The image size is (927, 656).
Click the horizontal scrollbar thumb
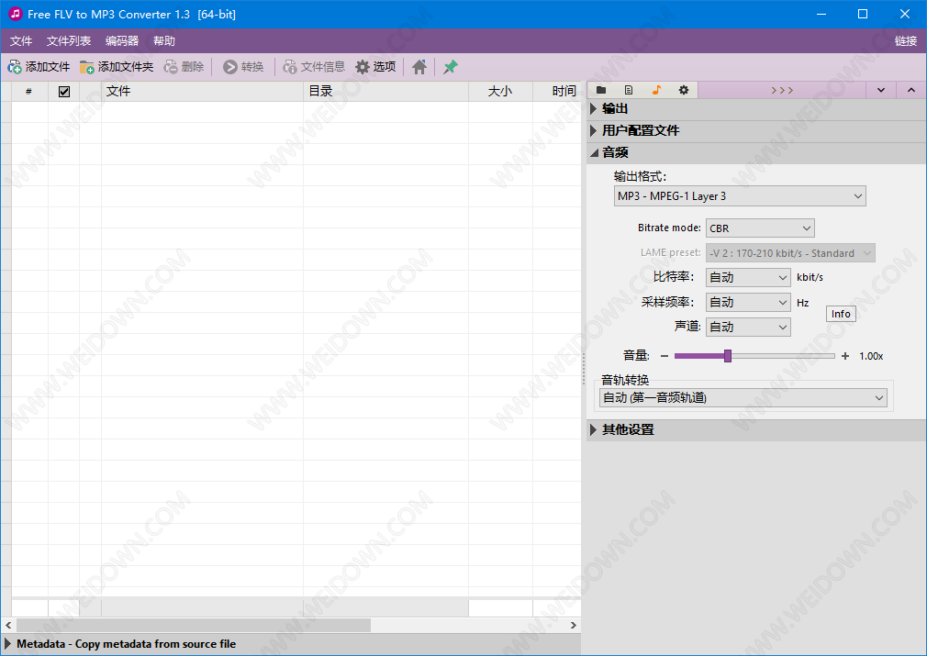(x=194, y=626)
